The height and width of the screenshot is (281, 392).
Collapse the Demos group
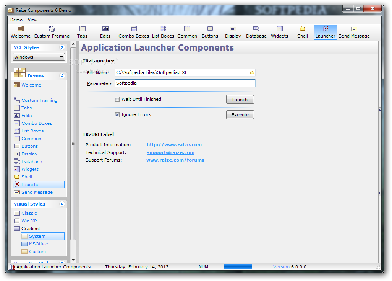62,76
